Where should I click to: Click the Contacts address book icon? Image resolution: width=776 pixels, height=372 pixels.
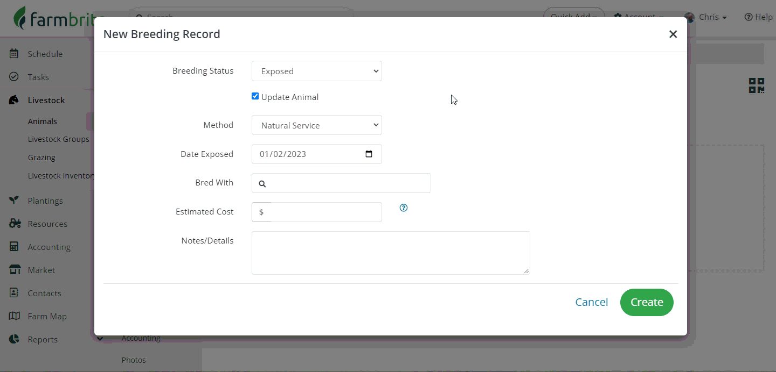tap(14, 293)
